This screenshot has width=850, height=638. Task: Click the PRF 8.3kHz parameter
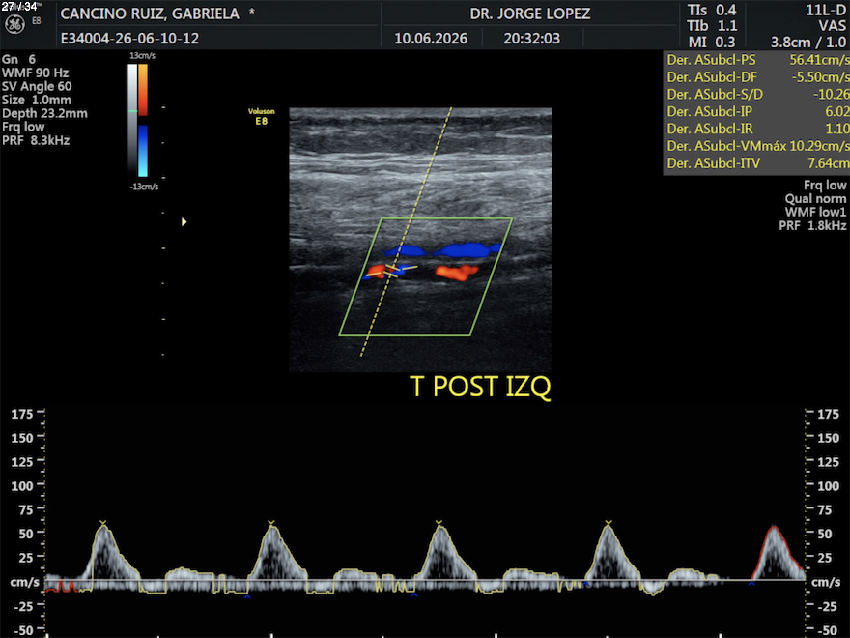coord(36,141)
